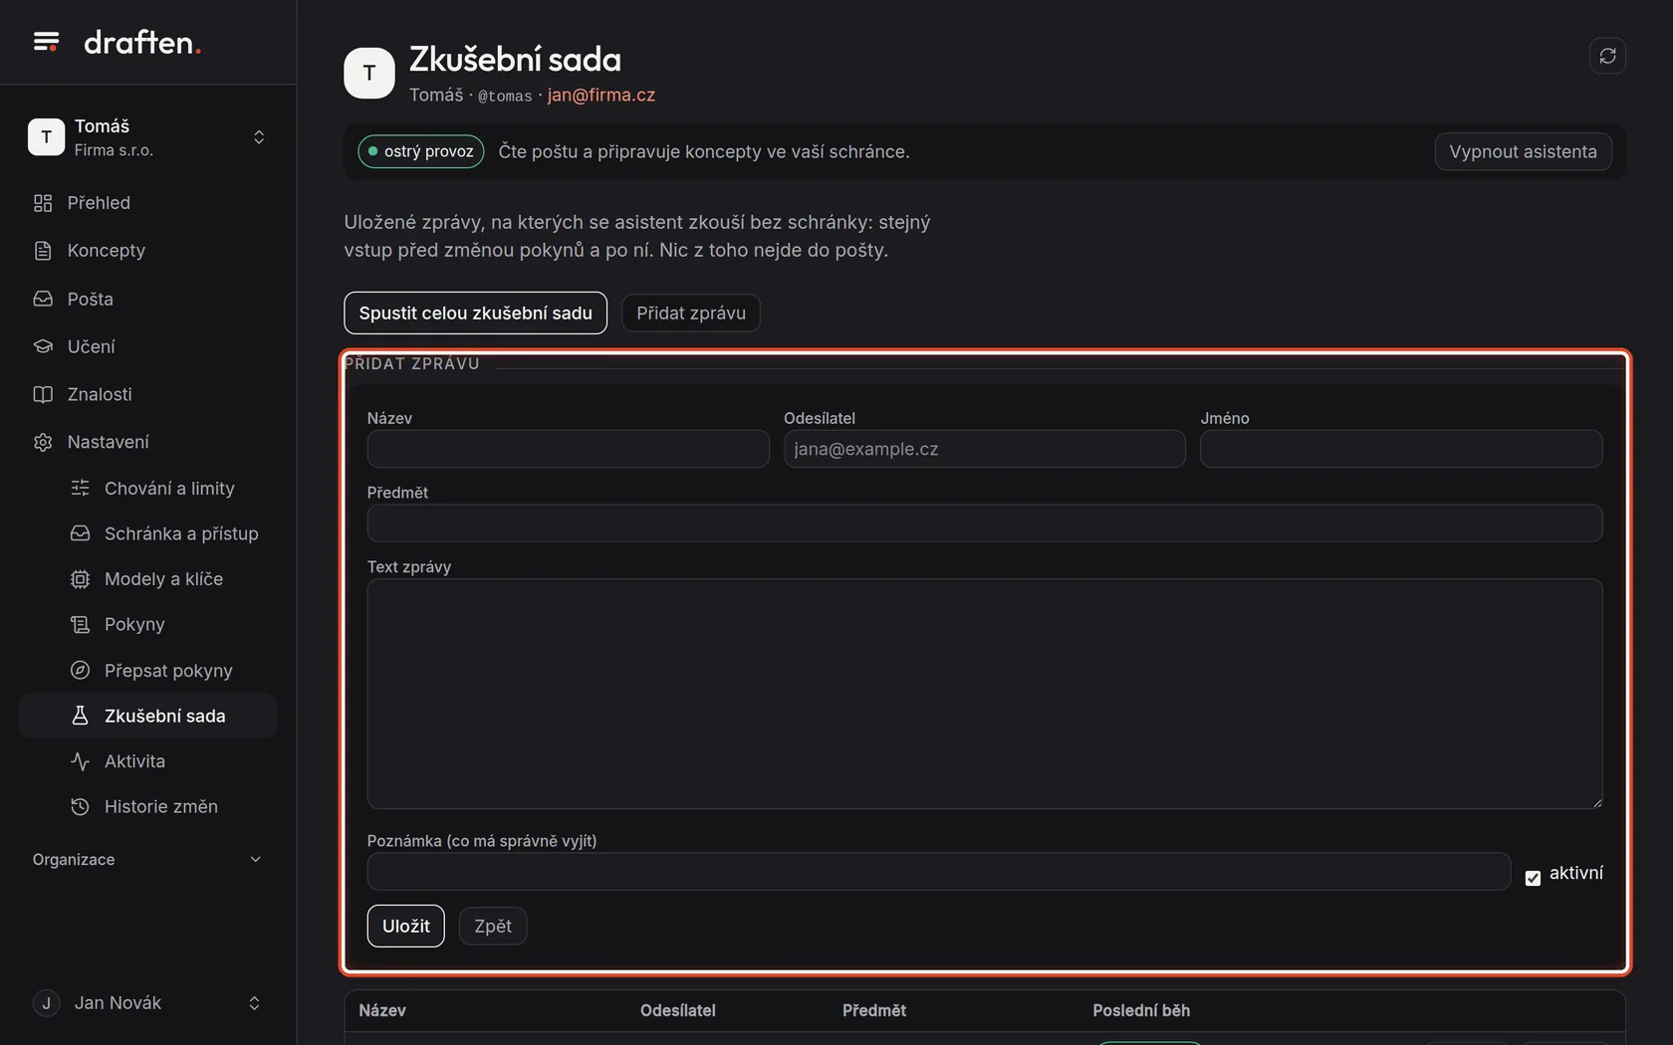1673x1045 pixels.
Task: Click into the Odesílatel input field
Action: (x=985, y=449)
